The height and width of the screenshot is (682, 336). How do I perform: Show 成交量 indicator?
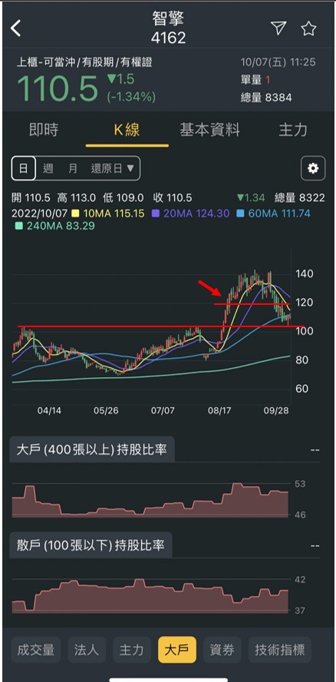[x=35, y=650]
